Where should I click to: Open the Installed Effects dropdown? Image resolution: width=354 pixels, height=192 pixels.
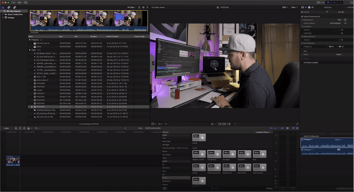[263, 132]
